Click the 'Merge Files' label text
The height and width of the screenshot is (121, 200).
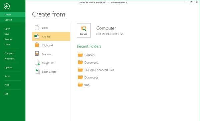click(48, 63)
